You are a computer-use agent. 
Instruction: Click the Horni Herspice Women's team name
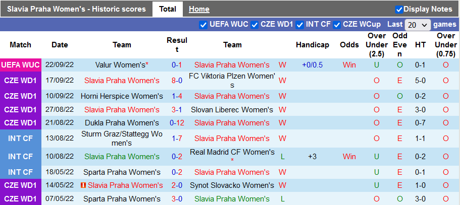point(122,96)
